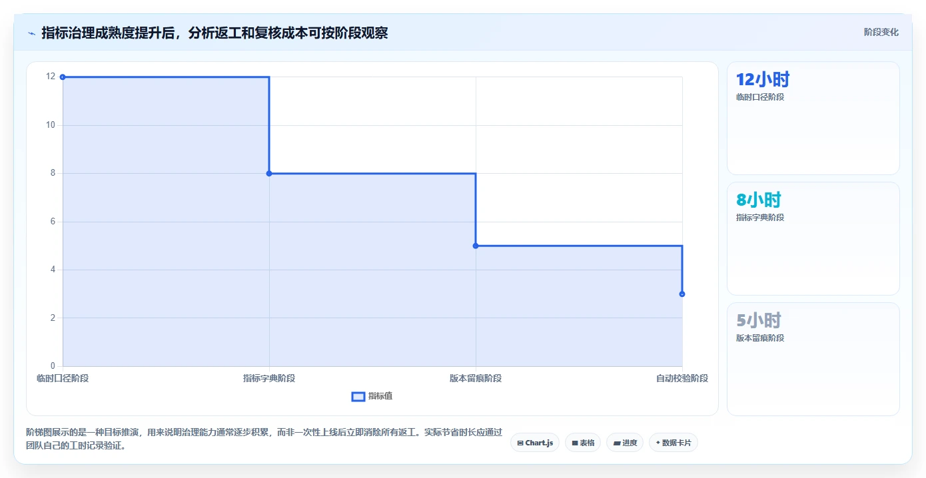
Task: Select the 表格 tag chip
Action: tap(583, 443)
